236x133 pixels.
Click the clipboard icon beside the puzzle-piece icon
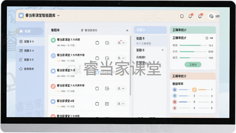pyautogui.click(x=97, y=104)
